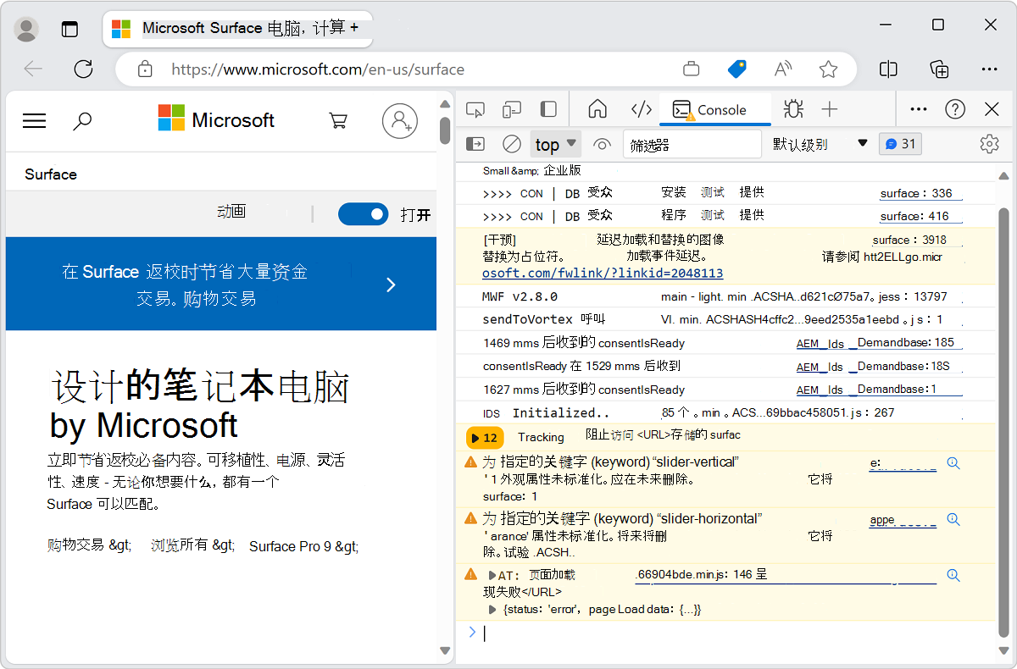Select the Inspect element tool
This screenshot has height=669, width=1017.
475,108
